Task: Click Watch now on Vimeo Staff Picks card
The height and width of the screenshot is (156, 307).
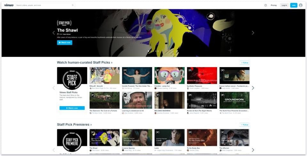Action: (72, 108)
